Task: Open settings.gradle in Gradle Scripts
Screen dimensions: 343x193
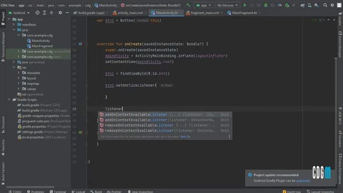Action: [43, 132]
